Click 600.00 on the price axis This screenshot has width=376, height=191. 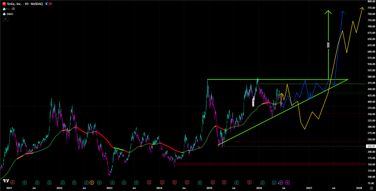point(371,52)
